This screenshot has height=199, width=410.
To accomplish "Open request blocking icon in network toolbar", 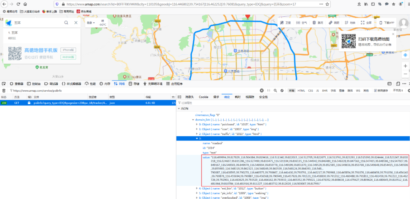I will click(x=282, y=90).
